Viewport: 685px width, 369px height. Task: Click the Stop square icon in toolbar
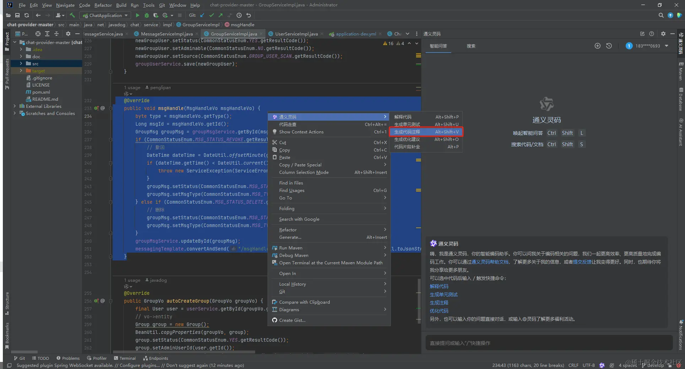(x=180, y=15)
